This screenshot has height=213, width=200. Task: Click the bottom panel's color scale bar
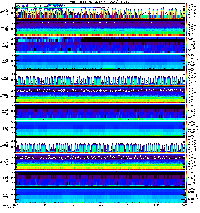pyautogui.click(x=186, y=195)
